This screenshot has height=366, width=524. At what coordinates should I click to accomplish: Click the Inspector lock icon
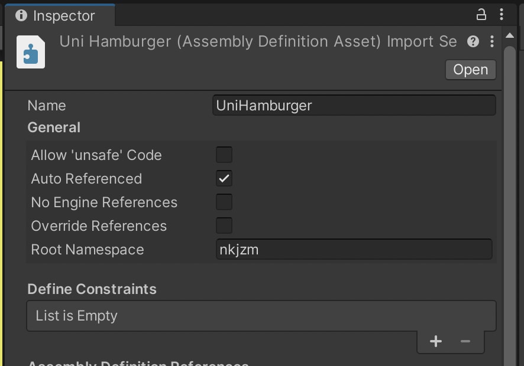click(481, 14)
